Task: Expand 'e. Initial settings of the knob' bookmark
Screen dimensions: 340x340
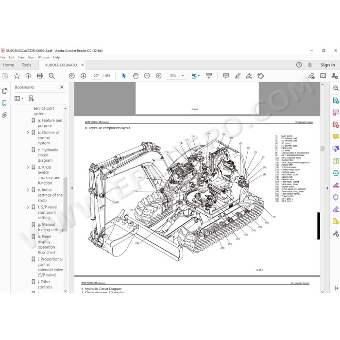Action: click(x=28, y=190)
